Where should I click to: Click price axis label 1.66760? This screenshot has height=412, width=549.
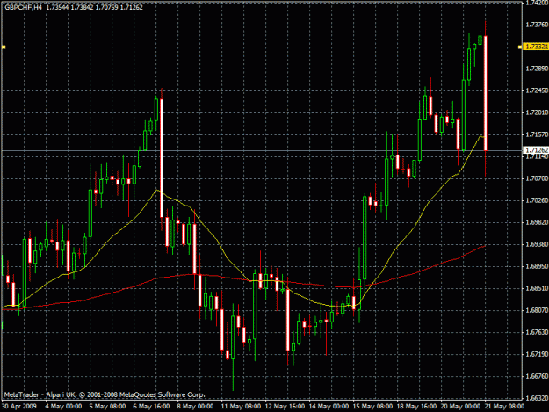pos(537,376)
